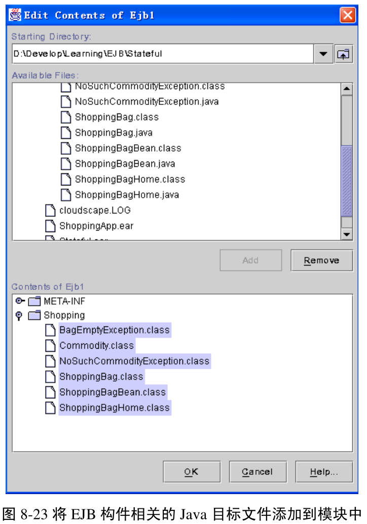Click file icon beside Commodity.class
Screen dimensions: 367x524
pyautogui.click(x=50, y=346)
